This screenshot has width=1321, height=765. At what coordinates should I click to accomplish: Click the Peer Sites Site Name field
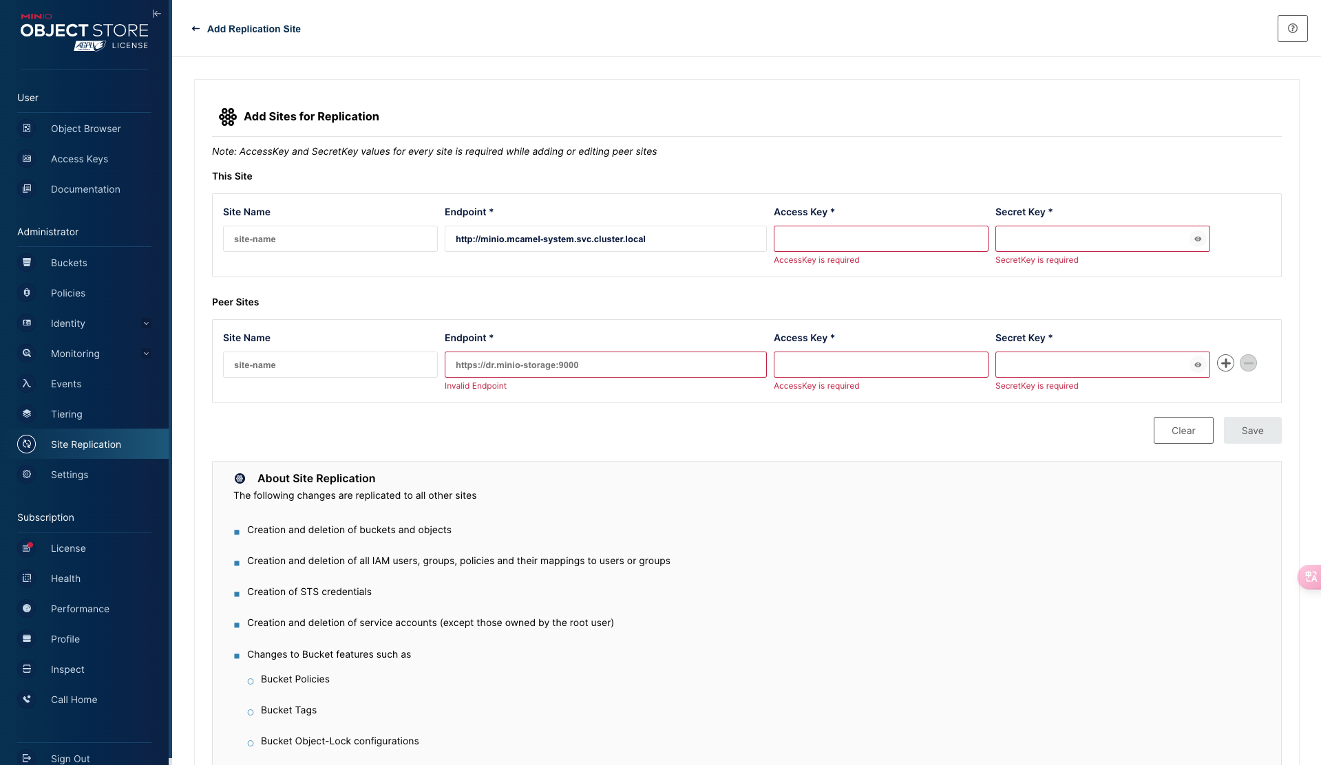pyautogui.click(x=330, y=365)
